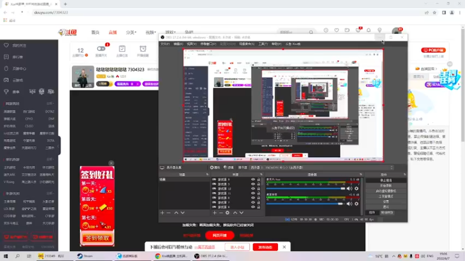Open 上播任务 checklist icon in Douyu
This screenshot has height=261, width=465.
click(122, 49)
